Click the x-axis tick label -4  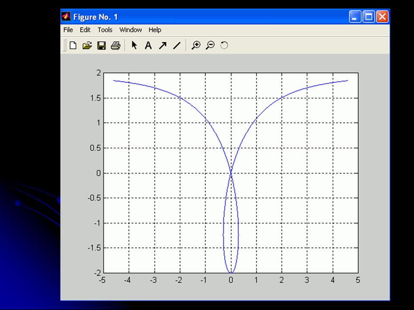(127, 280)
